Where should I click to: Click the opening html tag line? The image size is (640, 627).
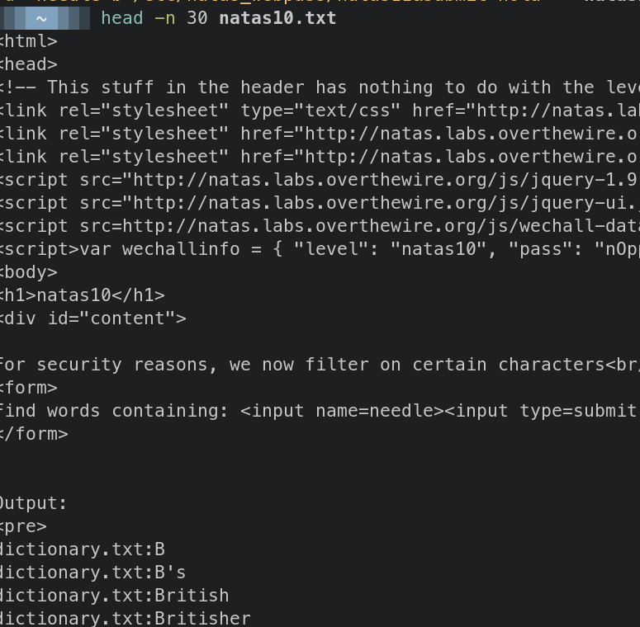[29, 41]
